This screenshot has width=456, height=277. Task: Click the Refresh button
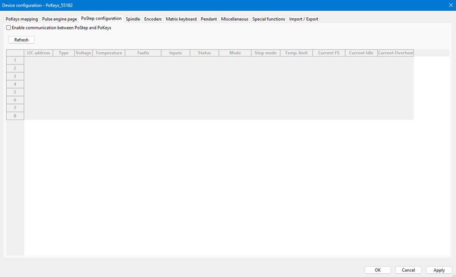click(22, 40)
